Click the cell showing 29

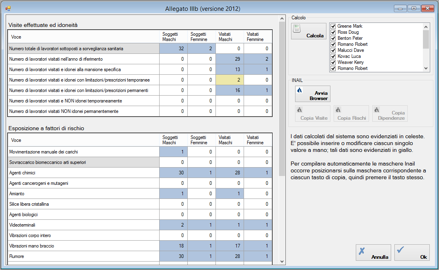point(230,59)
